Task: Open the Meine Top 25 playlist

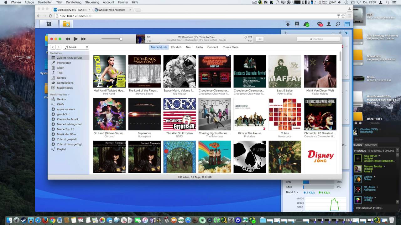Action: (68, 129)
